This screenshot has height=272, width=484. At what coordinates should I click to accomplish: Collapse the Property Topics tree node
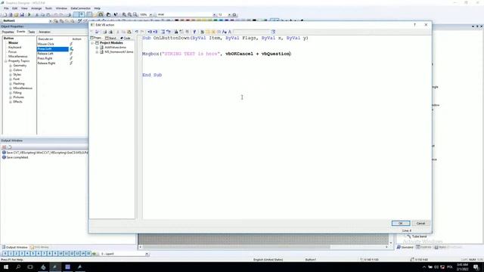5,61
